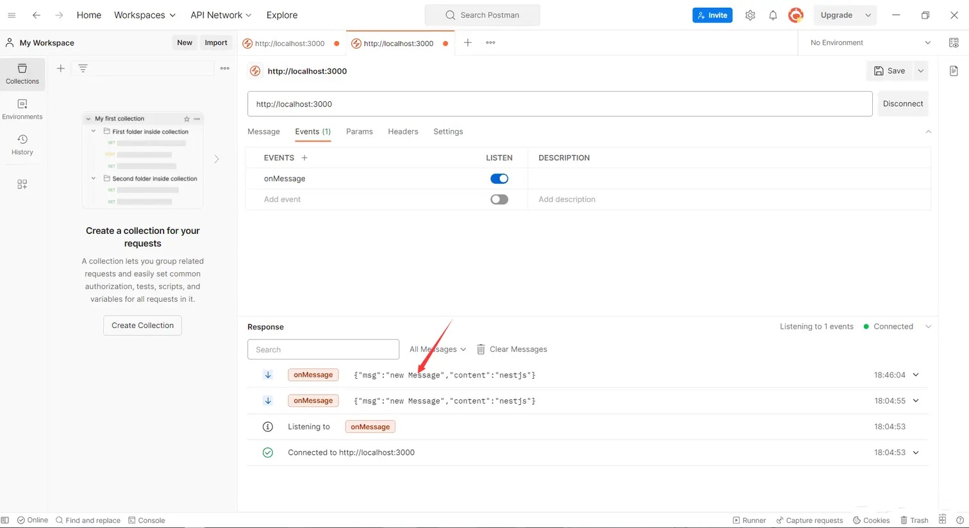Open the Collections sidebar panel
This screenshot has height=528, width=969.
[22, 74]
